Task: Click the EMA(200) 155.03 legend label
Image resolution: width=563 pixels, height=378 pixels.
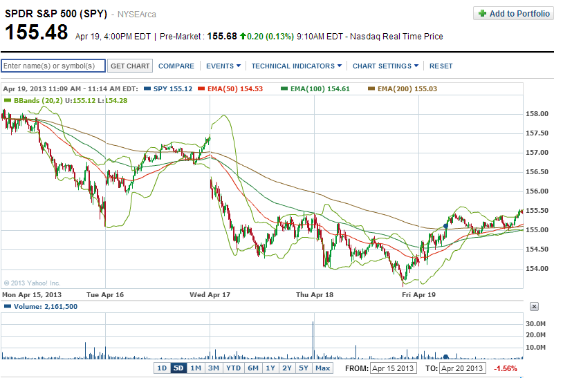Action: [x=407, y=89]
